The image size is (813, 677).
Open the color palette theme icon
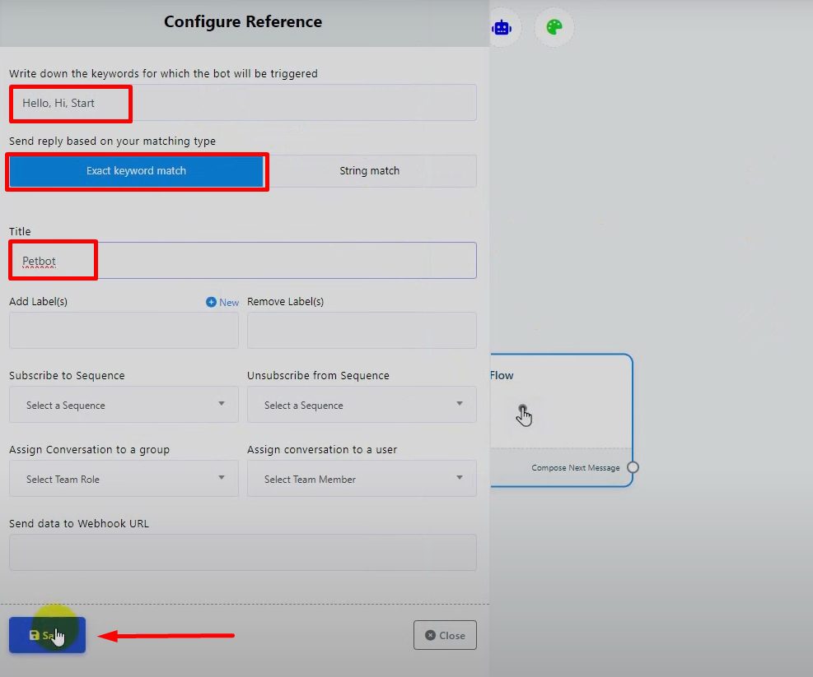554,27
